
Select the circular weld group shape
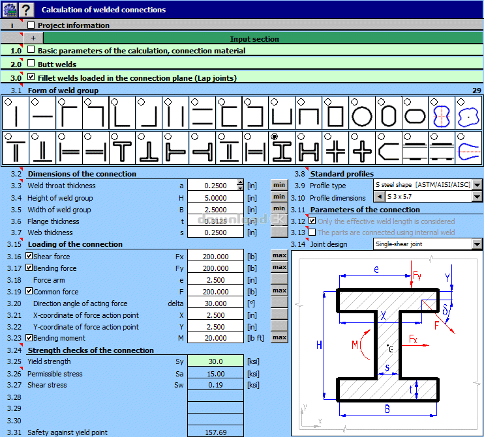[362, 116]
